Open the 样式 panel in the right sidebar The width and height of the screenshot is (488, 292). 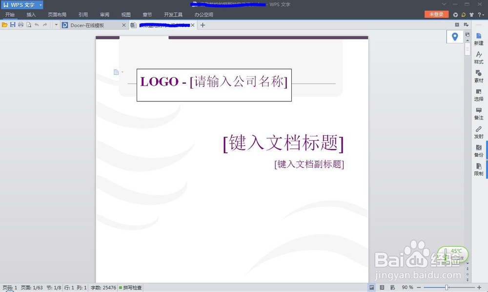click(479, 57)
